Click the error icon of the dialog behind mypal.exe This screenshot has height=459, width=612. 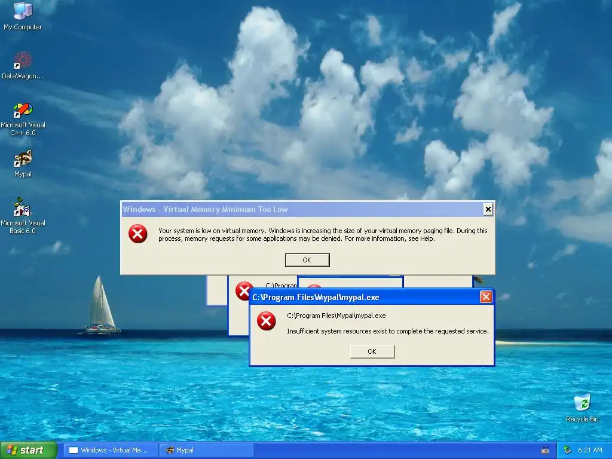pos(244,290)
